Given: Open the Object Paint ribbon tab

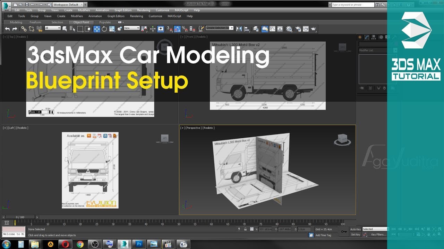Looking at the screenshot, I should tap(81, 22).
